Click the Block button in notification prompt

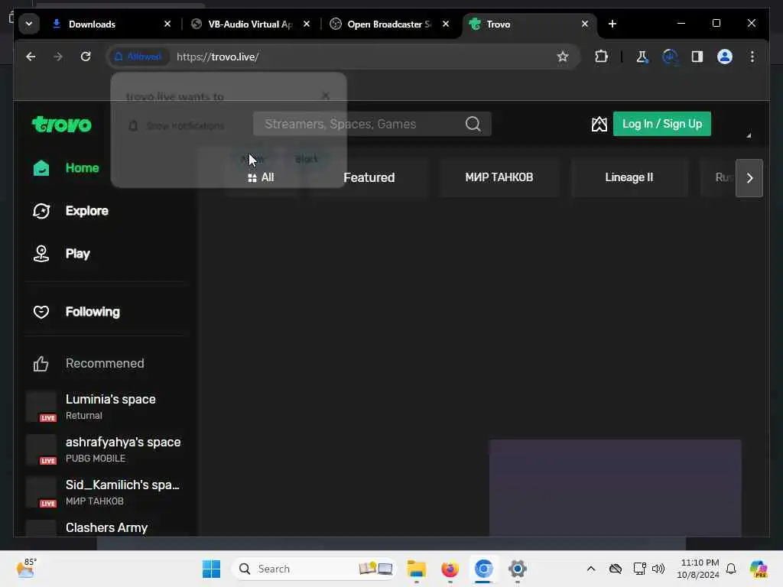point(306,159)
